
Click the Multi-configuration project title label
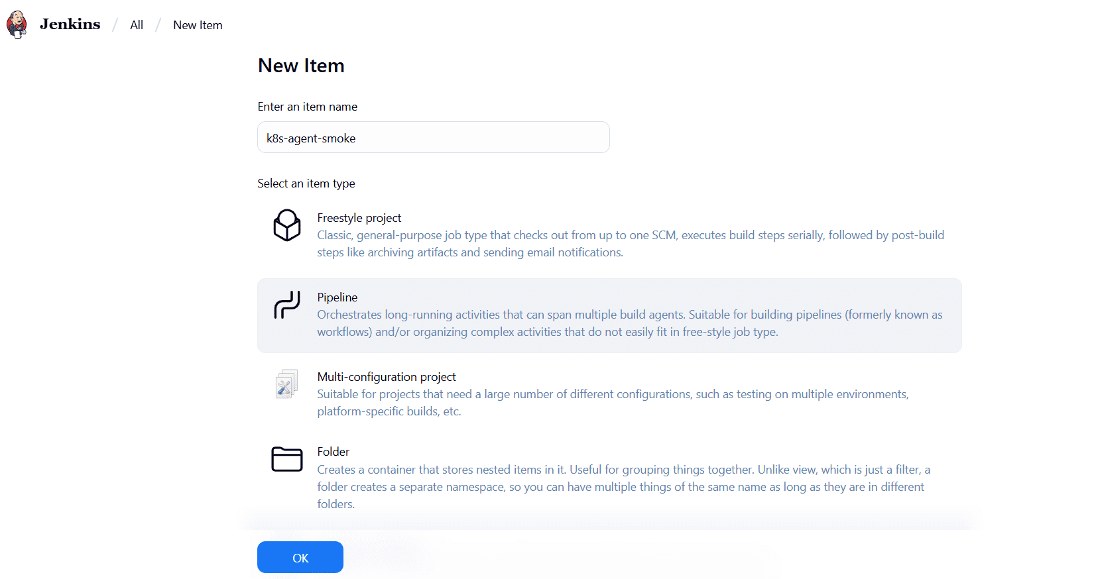tap(387, 376)
